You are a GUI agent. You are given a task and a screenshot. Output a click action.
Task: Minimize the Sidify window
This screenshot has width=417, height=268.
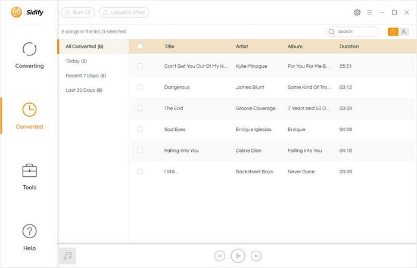(x=382, y=13)
